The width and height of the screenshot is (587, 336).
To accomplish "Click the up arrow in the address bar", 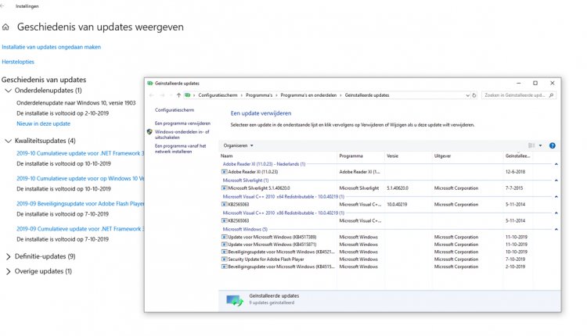I will click(178, 95).
